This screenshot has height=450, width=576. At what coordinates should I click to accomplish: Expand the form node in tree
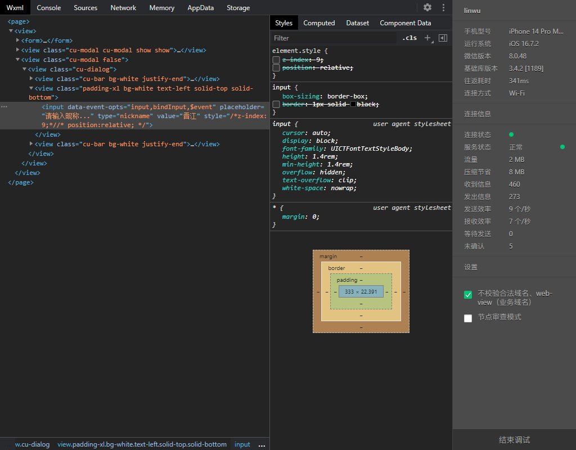pyautogui.click(x=18, y=40)
